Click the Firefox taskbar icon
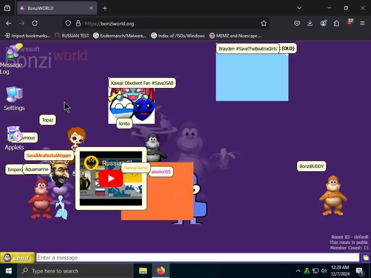Viewport: 371px width, 278px height. [x=161, y=271]
